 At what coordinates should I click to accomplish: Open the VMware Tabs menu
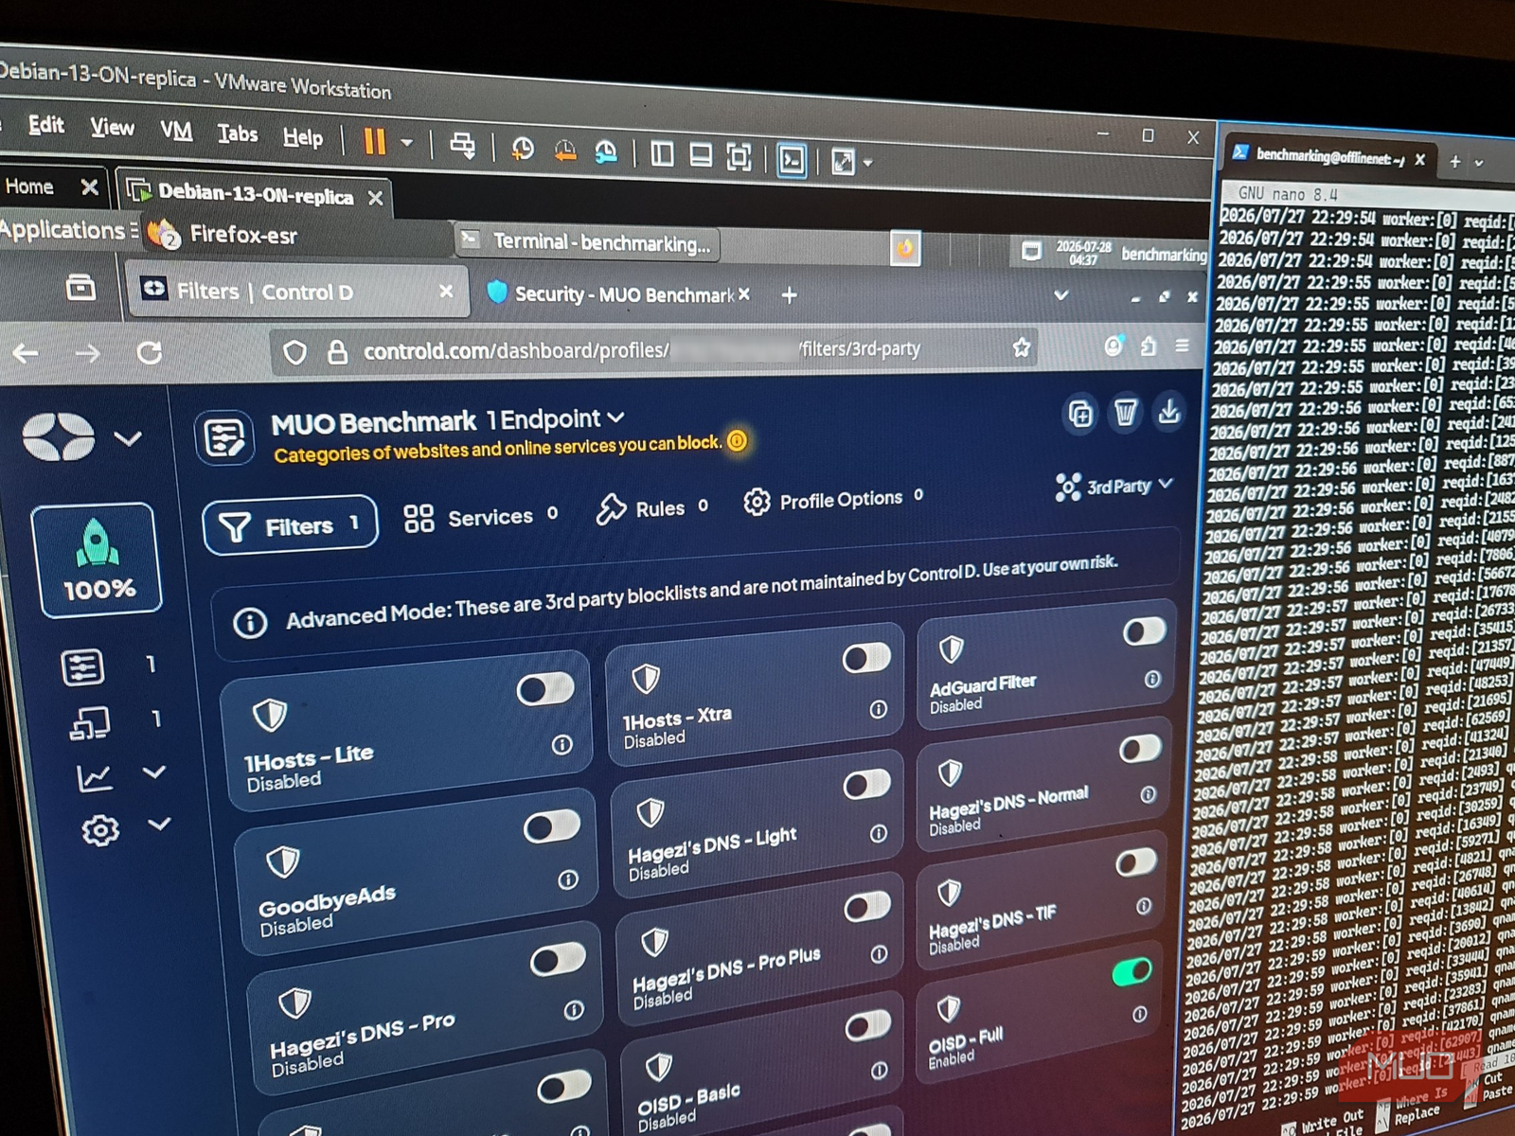point(238,133)
